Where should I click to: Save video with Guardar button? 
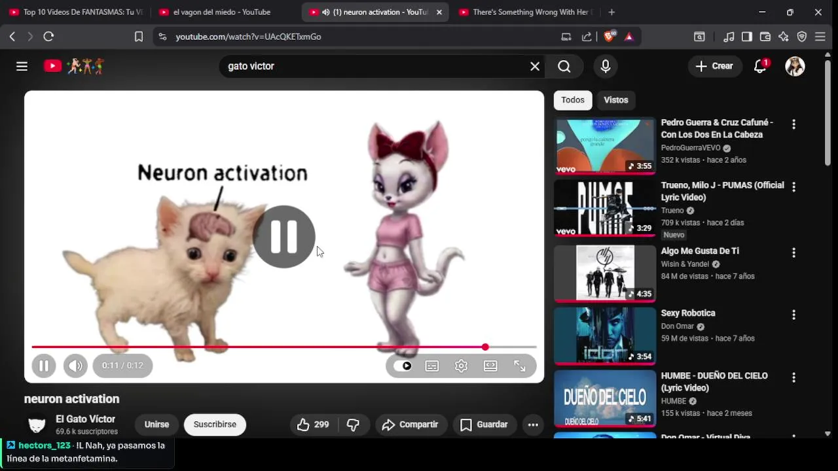484,425
